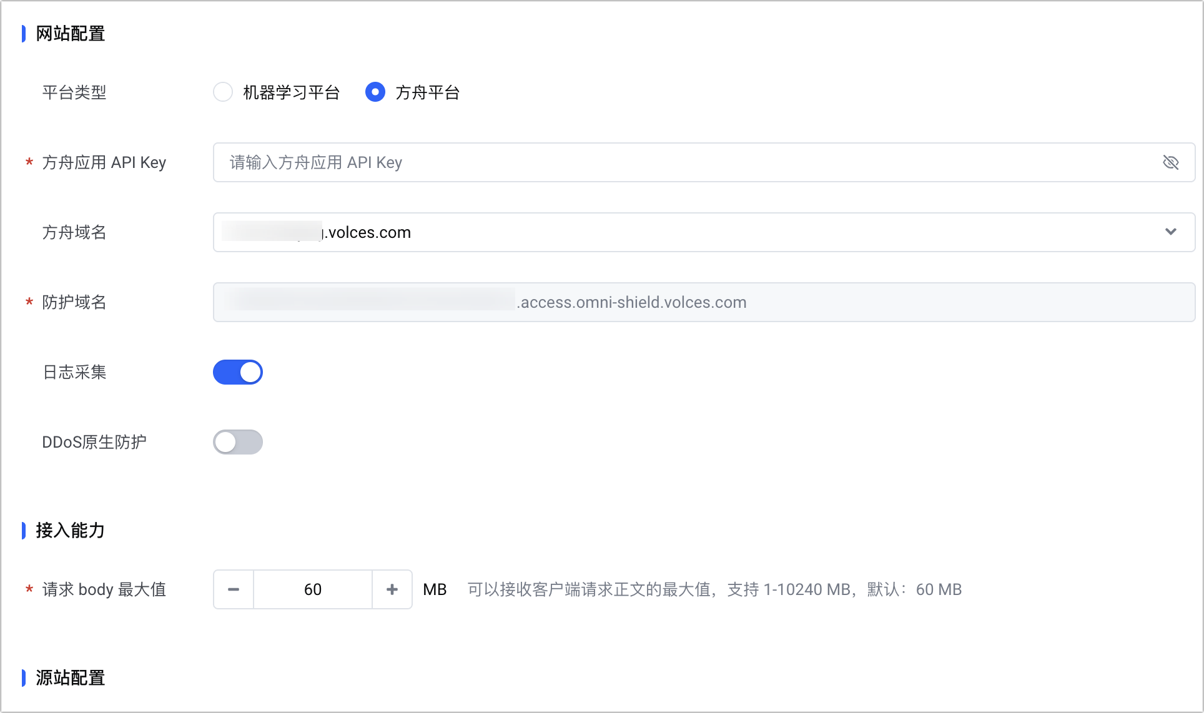Image resolution: width=1204 pixels, height=713 pixels.
Task: Select the 方舟平台 radio button
Action: pos(375,92)
